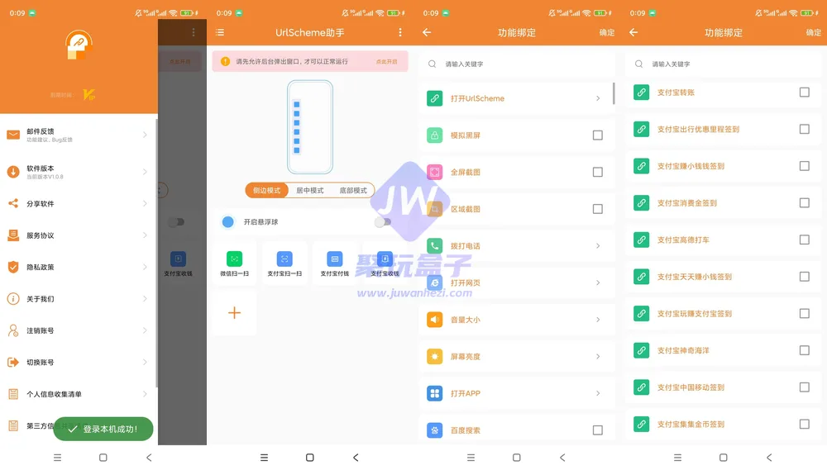Open the three-dot overflow menu beside UrlScheme助手
Screen dimensions: 827x470
pos(400,33)
